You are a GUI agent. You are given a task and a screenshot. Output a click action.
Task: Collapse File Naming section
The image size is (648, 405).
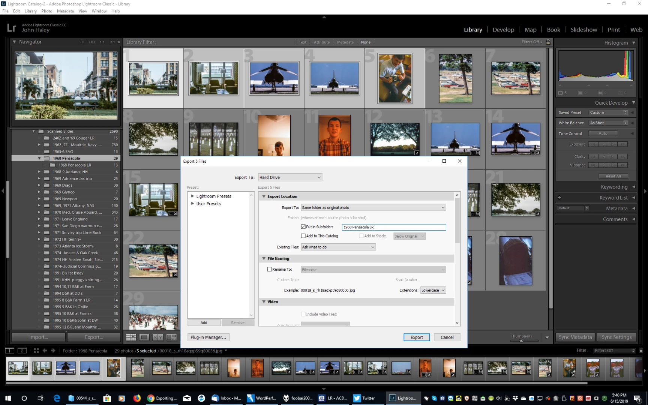point(264,258)
